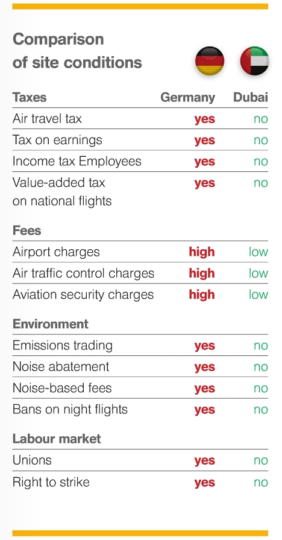Select the Bans on night flights label
Image resolution: width=282 pixels, height=540 pixels.
(70, 410)
